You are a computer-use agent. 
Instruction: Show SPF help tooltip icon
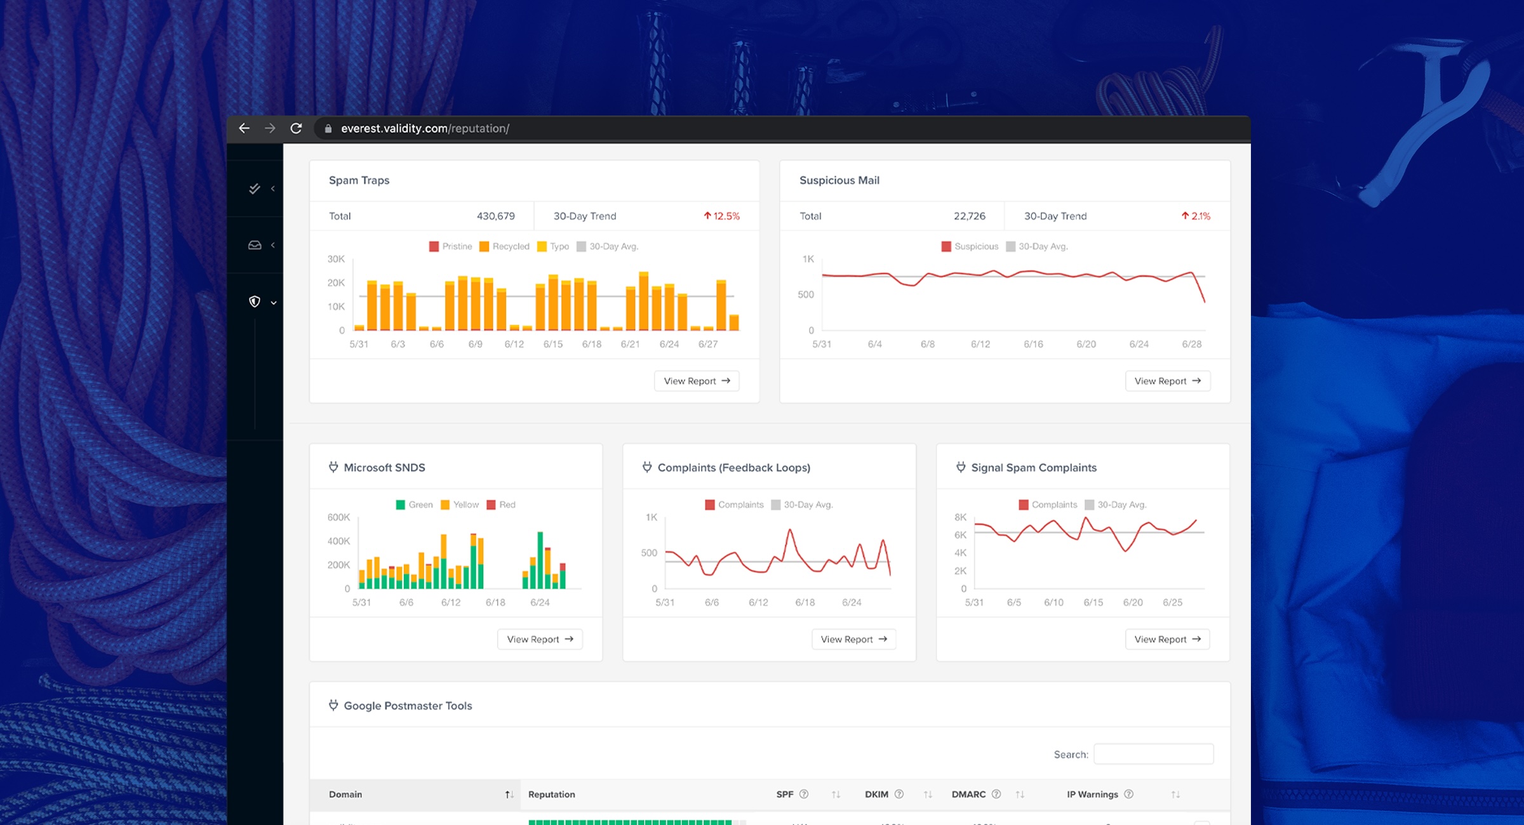coord(804,794)
